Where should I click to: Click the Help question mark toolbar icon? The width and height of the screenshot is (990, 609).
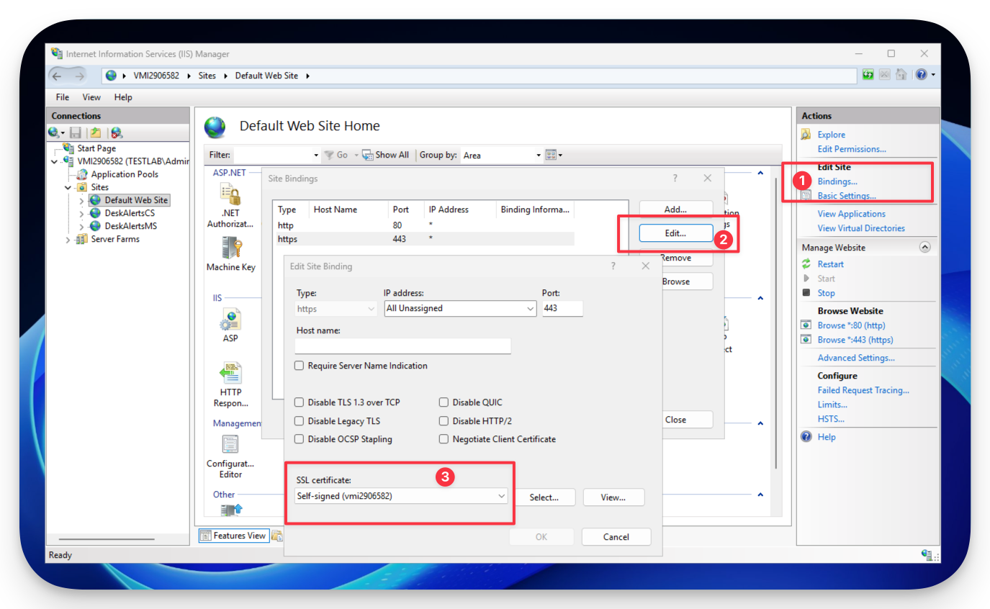click(x=922, y=74)
